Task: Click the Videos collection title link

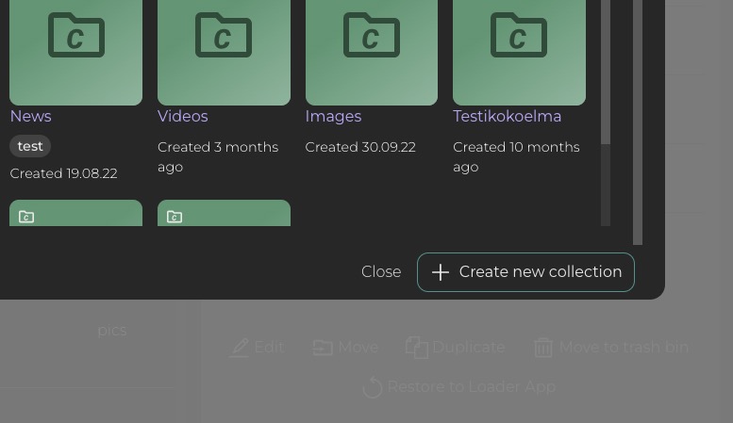Action: tap(183, 116)
